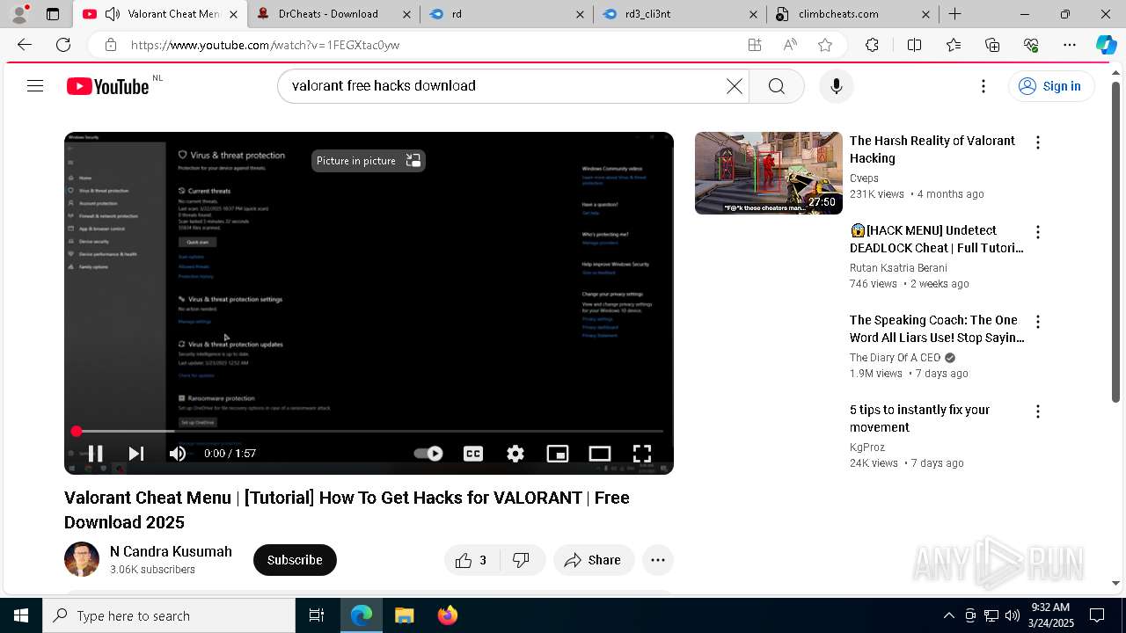Open Edge split screen

tap(914, 45)
